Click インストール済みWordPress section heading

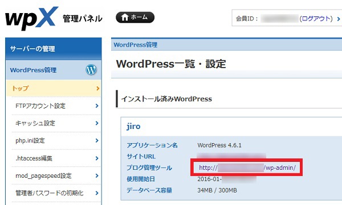click(x=166, y=99)
